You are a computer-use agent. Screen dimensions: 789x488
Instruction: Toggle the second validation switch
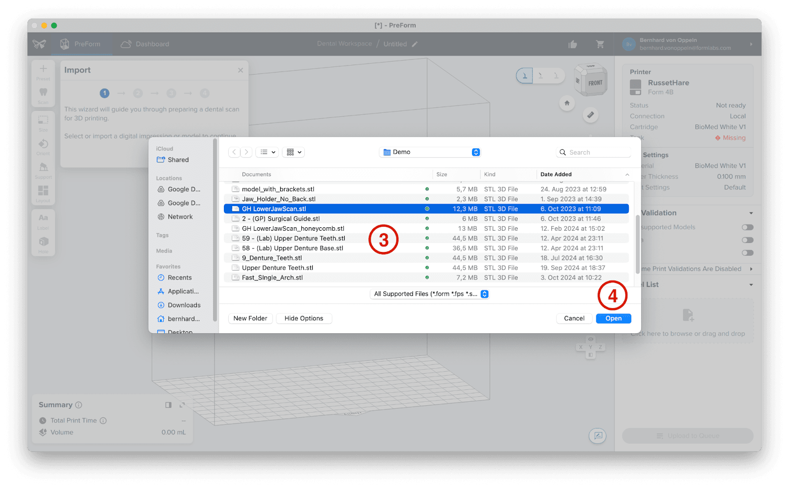[748, 240]
